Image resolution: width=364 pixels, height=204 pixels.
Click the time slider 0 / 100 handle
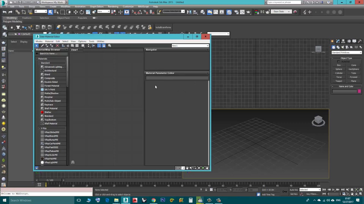(x=50, y=180)
